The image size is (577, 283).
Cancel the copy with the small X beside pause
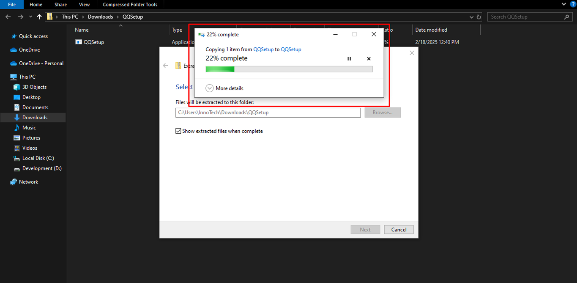coord(369,59)
